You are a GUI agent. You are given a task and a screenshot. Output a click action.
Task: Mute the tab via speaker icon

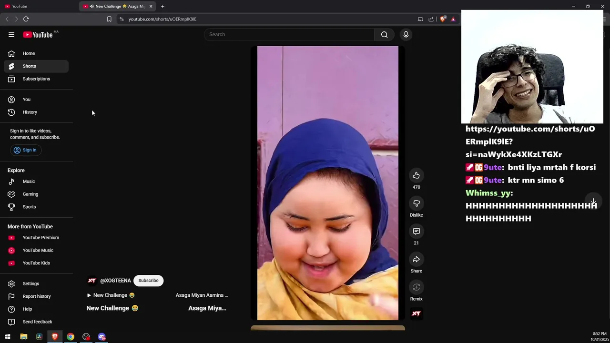pyautogui.click(x=91, y=6)
